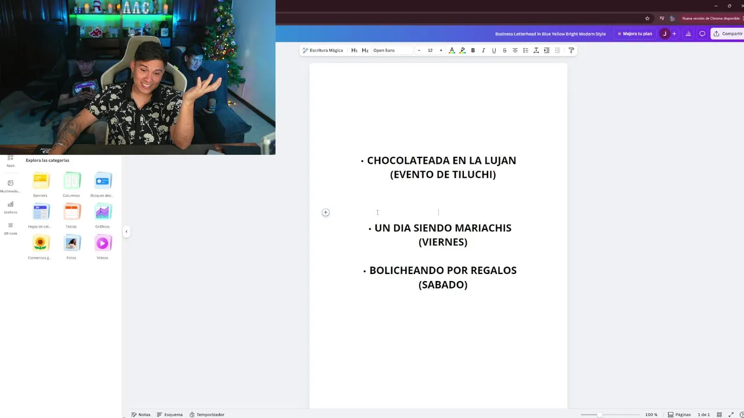Click the CHOCOLATEADA EN LA LUJAN line
Image resolution: width=744 pixels, height=418 pixels.
[x=441, y=161]
